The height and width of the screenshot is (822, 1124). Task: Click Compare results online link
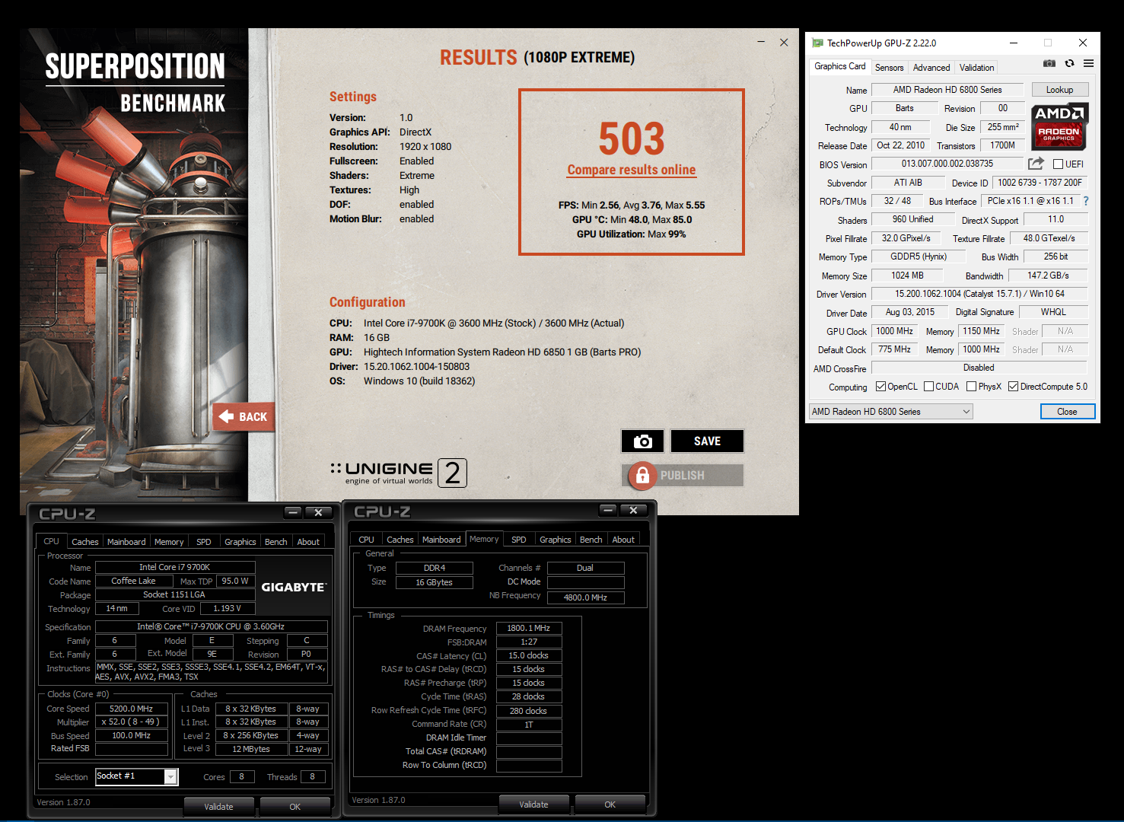click(x=632, y=170)
